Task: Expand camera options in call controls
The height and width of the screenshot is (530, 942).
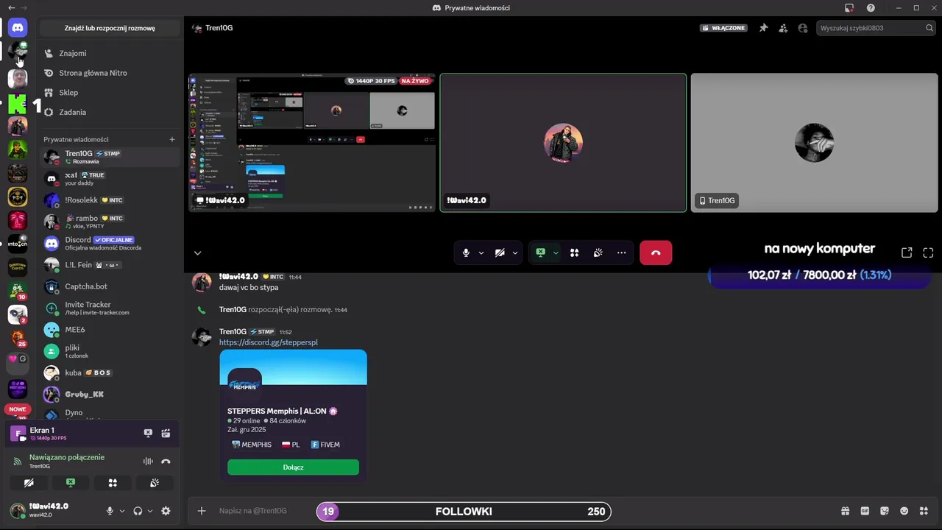Action: point(515,252)
